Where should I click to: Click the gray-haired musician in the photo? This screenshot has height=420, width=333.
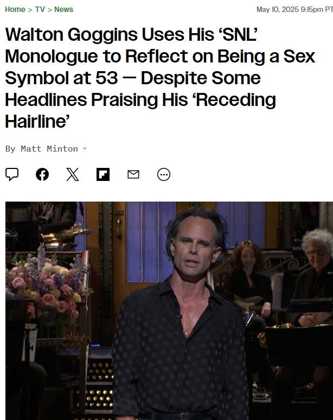[313, 276]
